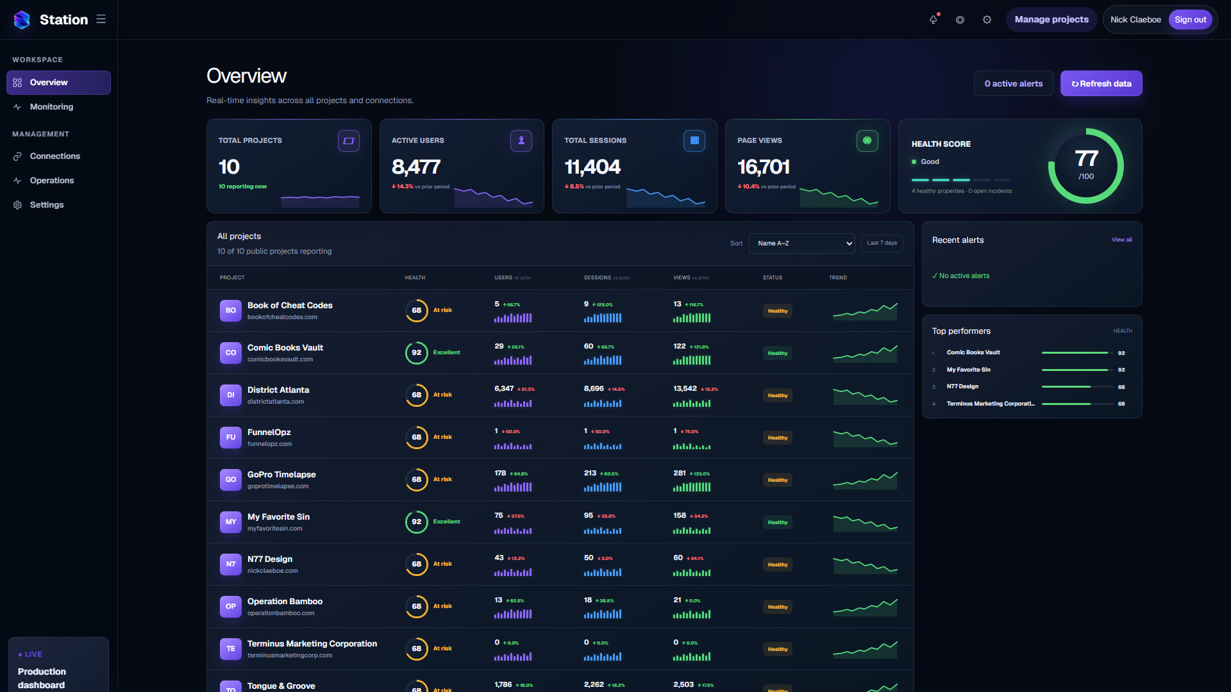Viewport: 1231px width, 692px height.
Task: Click Comic Books Vault health bar in Top performers
Action: pyautogui.click(x=1077, y=353)
